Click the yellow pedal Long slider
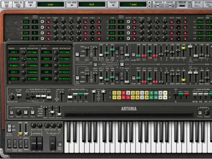The height and width of the screenshot is (159, 212). [20, 133]
